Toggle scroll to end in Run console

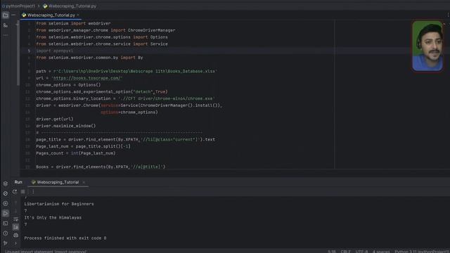pyautogui.click(x=15, y=227)
